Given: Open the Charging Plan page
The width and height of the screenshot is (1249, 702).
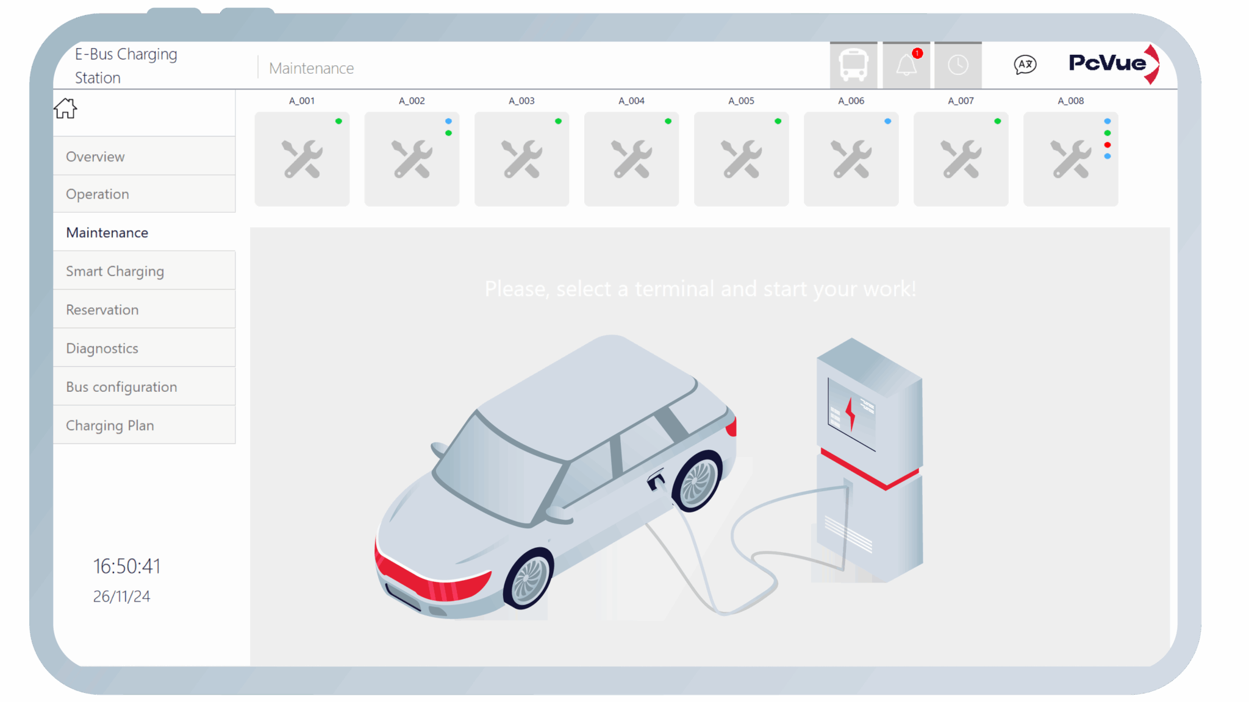Looking at the screenshot, I should coord(144,425).
